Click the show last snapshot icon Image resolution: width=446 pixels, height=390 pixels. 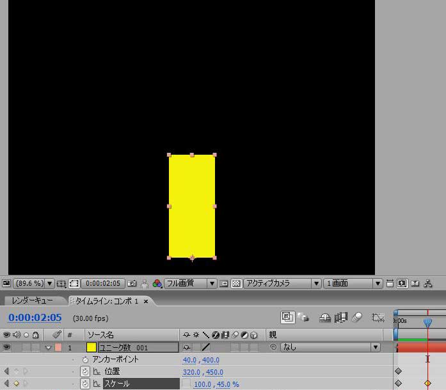(x=145, y=284)
